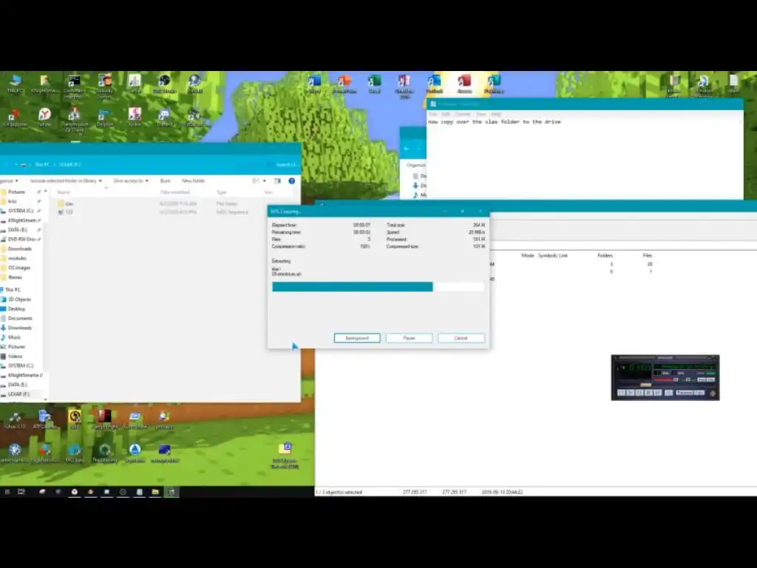Select DVD RW Drive in the sidebar
Screen dimensions: 757x568
point(21,239)
